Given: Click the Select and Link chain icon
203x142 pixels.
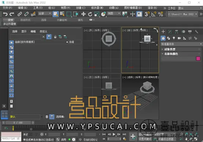Looking at the screenshot, I should pyautogui.click(x=20, y=14).
